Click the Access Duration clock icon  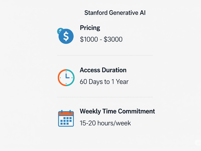(x=66, y=78)
